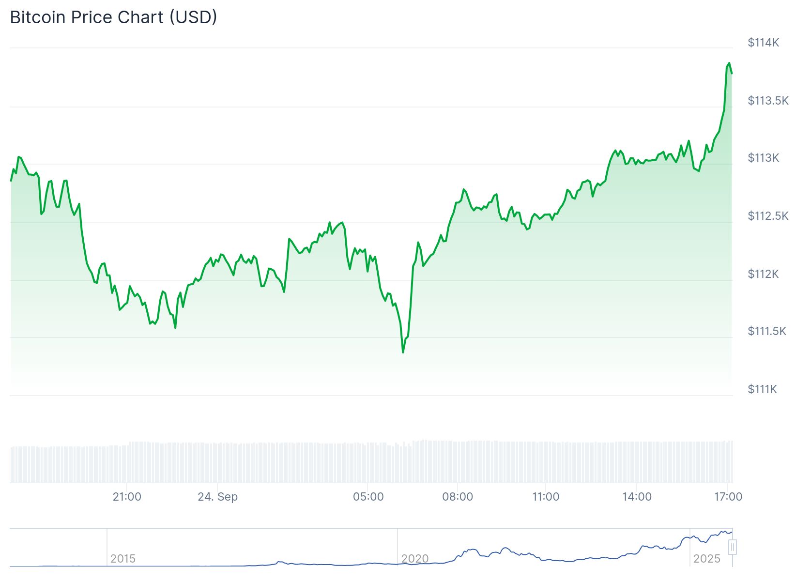The width and height of the screenshot is (796, 581).
Task: Click the 17:00 time axis label
Action: click(728, 497)
